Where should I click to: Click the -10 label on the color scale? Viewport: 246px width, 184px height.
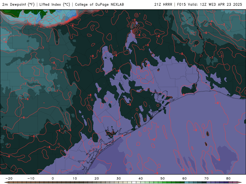click(31, 178)
